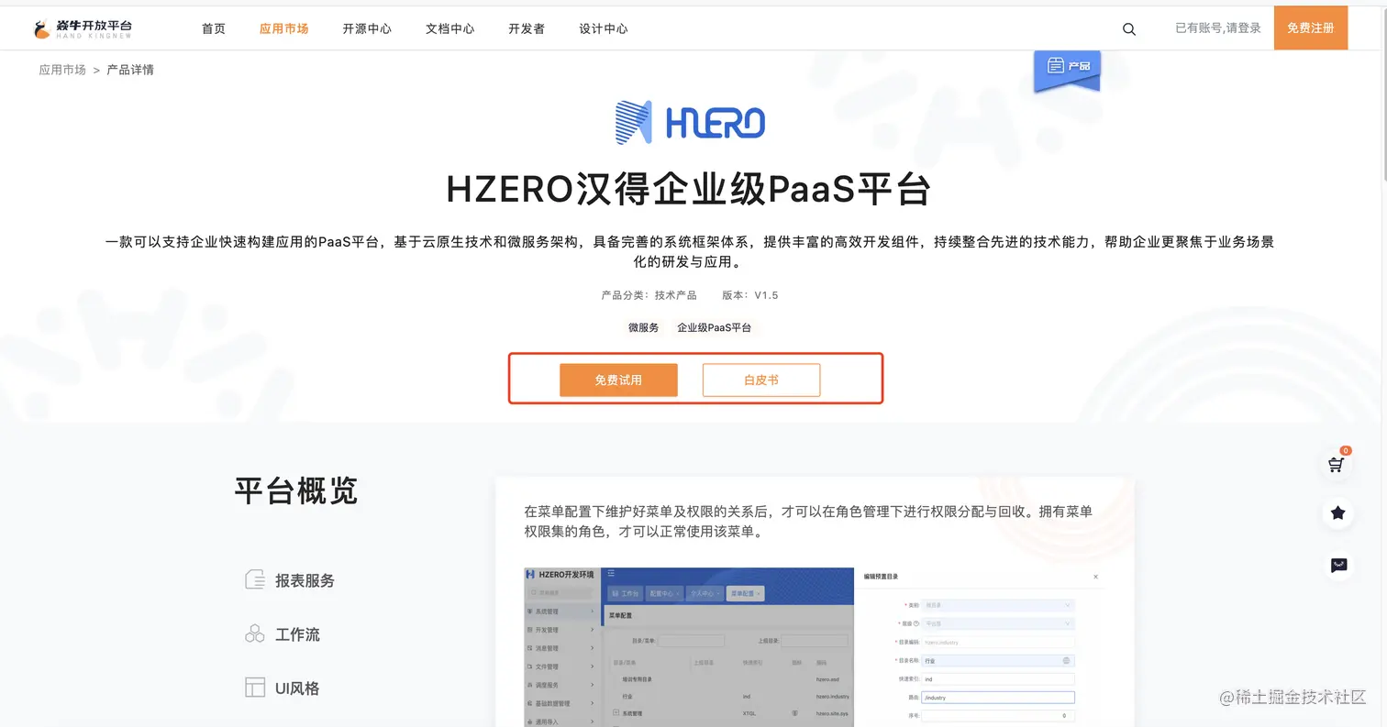This screenshot has height=727, width=1387.
Task: Expand 调度服务 sidebar chevron in screenshot
Action: 593,684
